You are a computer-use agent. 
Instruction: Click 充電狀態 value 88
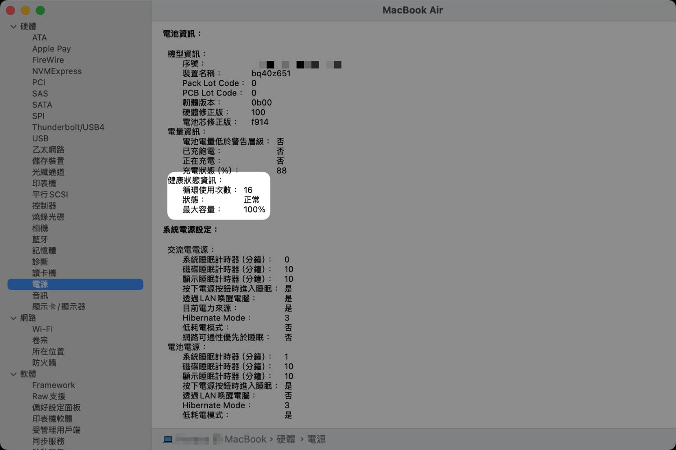pyautogui.click(x=282, y=170)
